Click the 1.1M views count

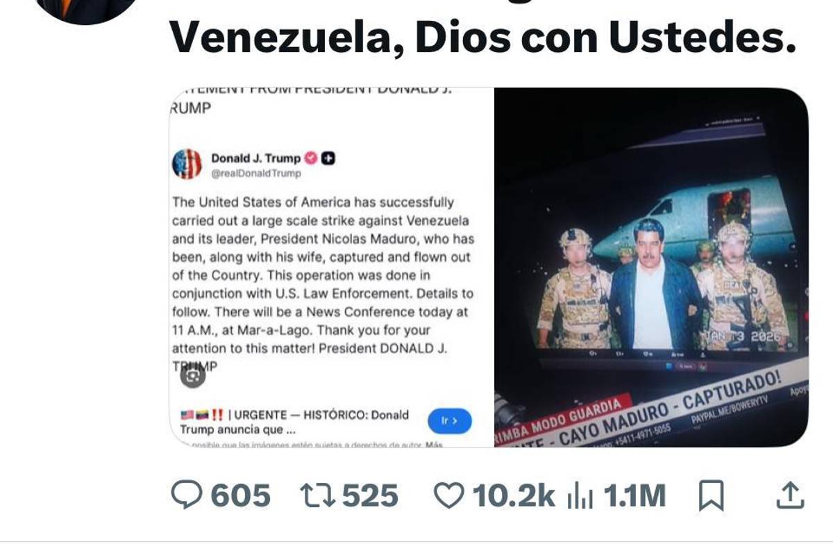click(x=634, y=495)
